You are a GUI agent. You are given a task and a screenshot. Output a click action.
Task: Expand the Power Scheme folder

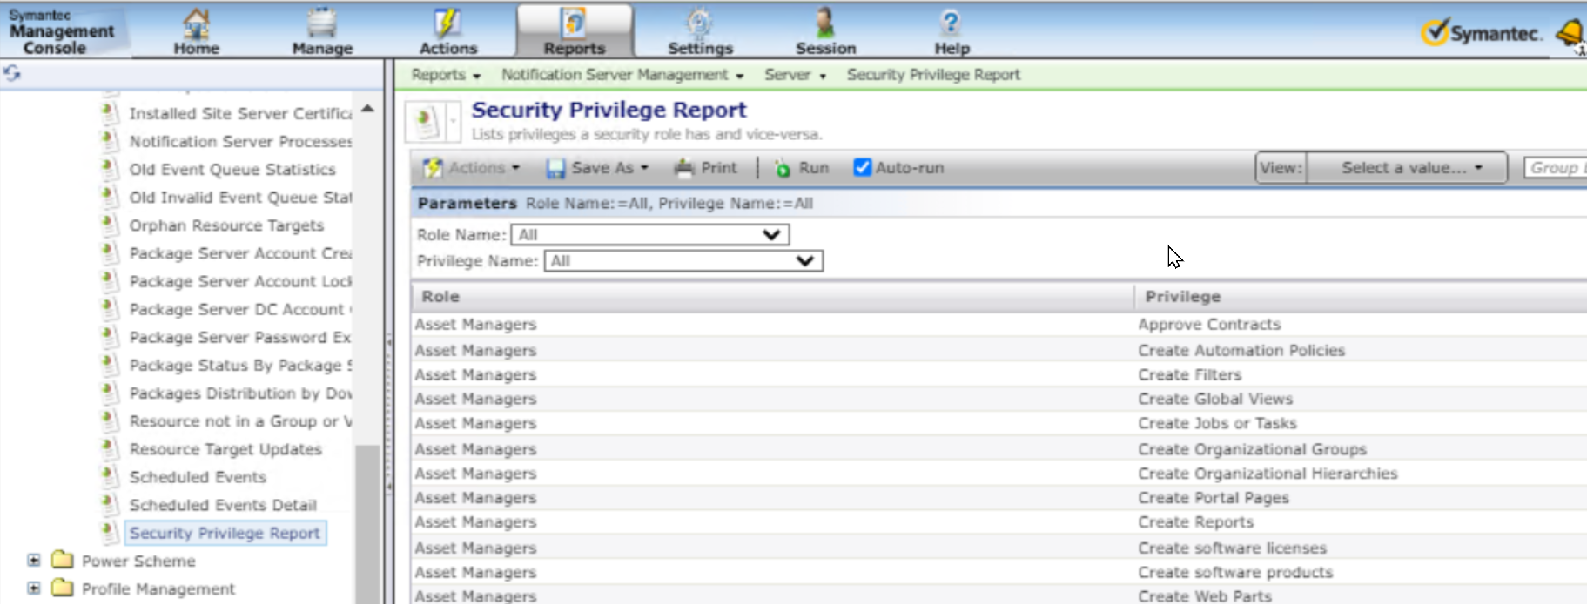click(x=34, y=560)
